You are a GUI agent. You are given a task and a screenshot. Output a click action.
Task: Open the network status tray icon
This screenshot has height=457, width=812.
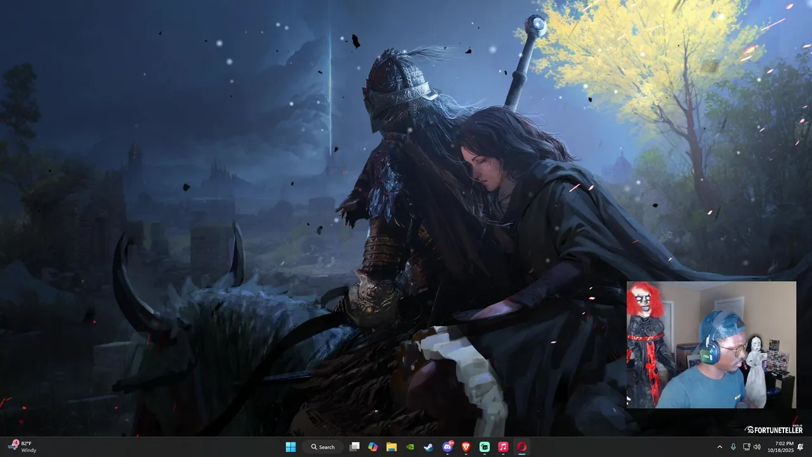point(746,447)
